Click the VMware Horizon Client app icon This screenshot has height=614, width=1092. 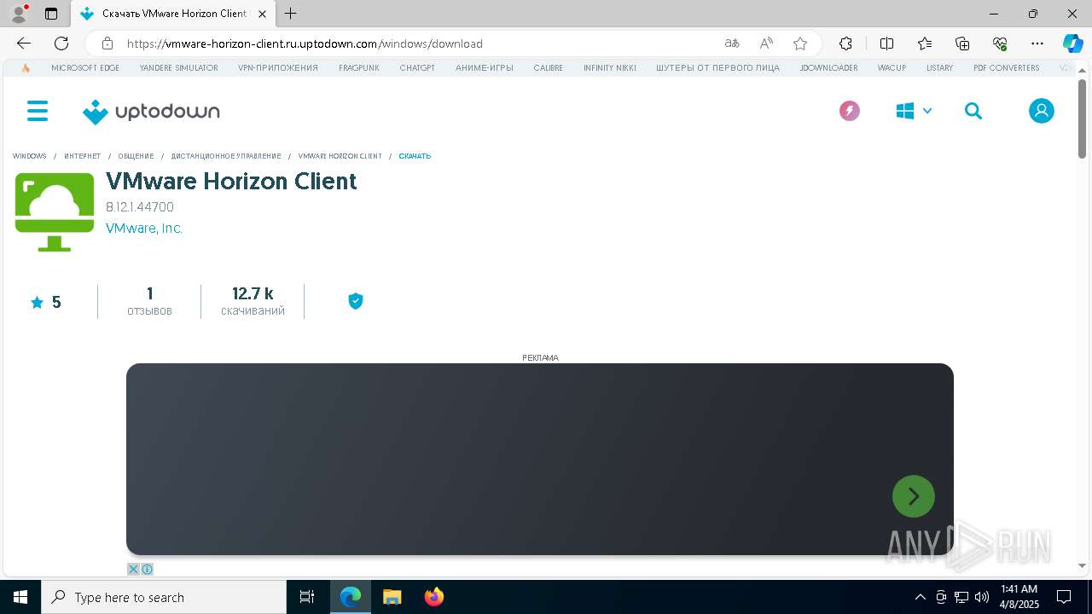click(55, 212)
